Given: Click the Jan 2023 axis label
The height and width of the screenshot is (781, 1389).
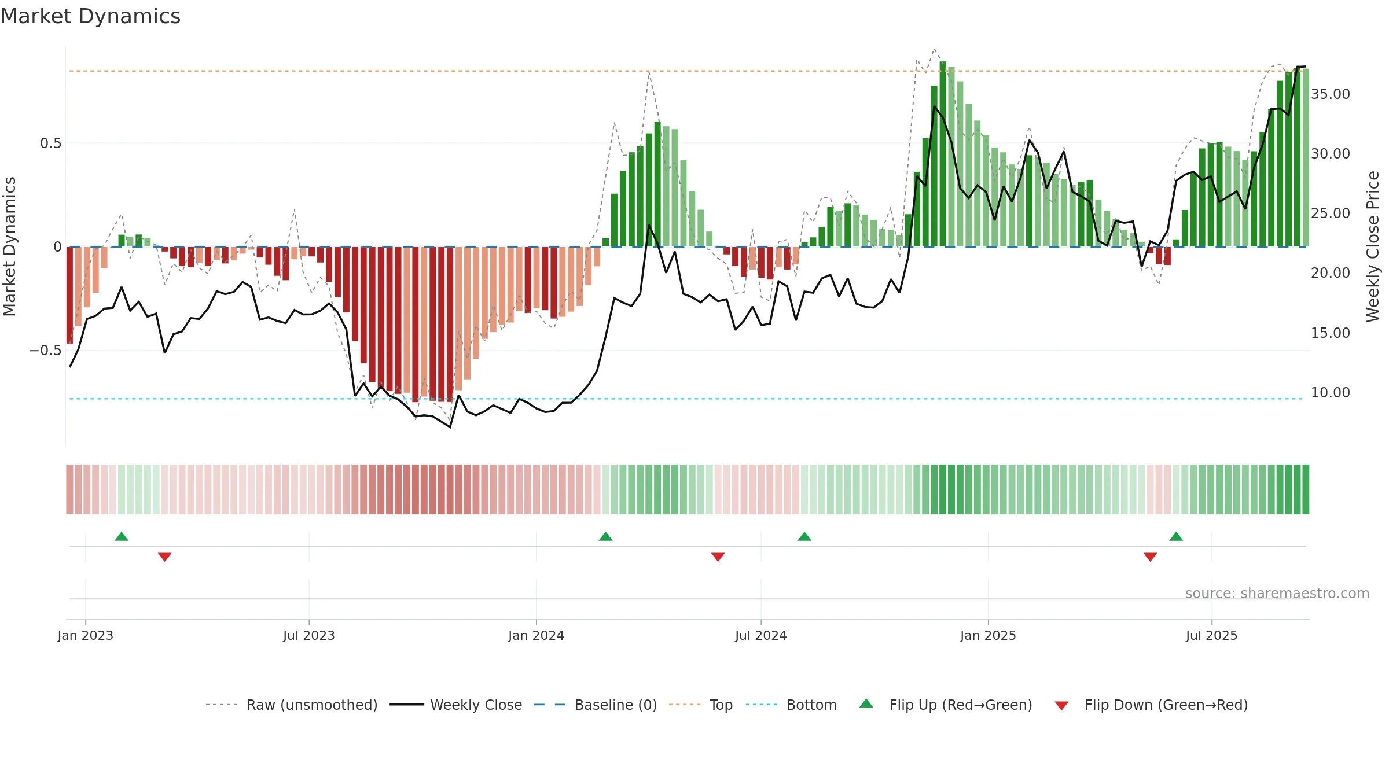Looking at the screenshot, I should (86, 635).
